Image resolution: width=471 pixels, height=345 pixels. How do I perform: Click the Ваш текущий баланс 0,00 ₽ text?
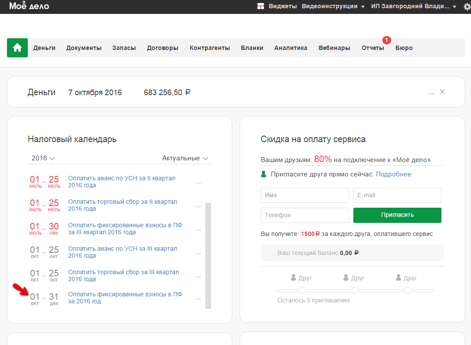click(318, 253)
